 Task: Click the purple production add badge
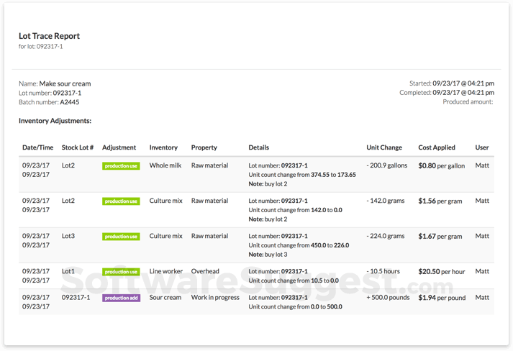121,298
